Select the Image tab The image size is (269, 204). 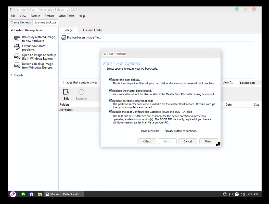click(x=69, y=30)
